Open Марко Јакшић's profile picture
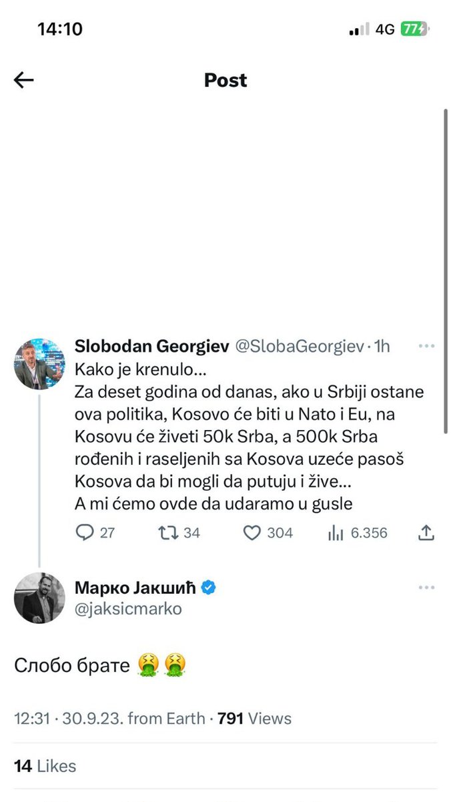The width and height of the screenshot is (451, 802). coord(39,598)
